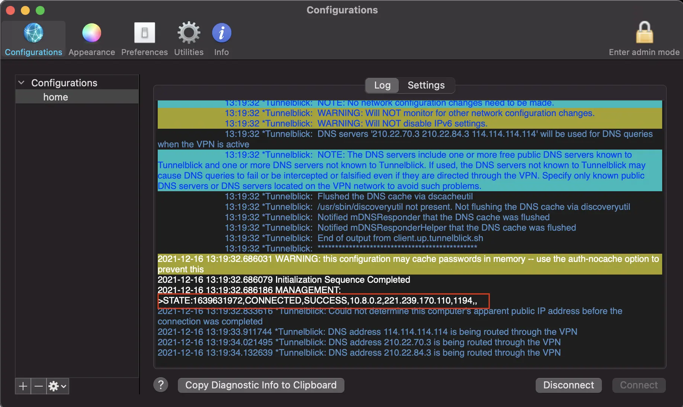Click the greyed-out Connect button
Screen dimensions: 683x407
639,385
